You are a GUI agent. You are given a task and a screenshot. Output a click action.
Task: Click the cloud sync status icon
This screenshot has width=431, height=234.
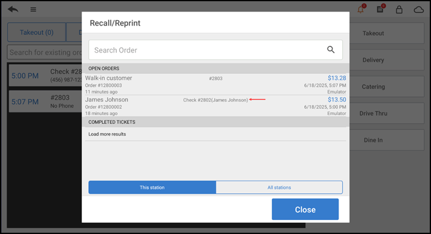point(419,10)
